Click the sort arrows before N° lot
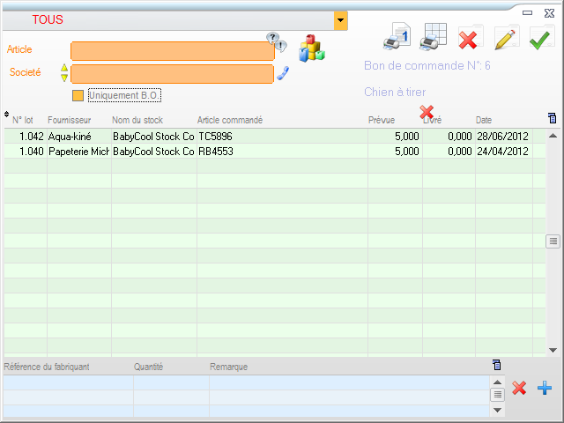This screenshot has width=564, height=423. click(x=7, y=115)
